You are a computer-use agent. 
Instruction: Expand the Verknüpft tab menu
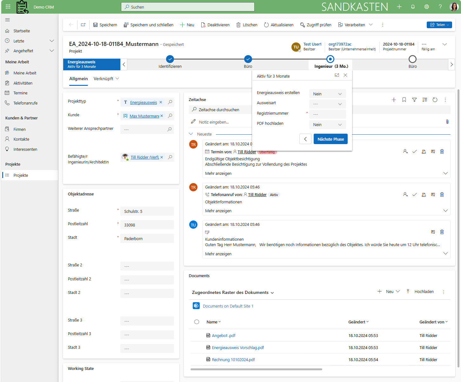117,79
